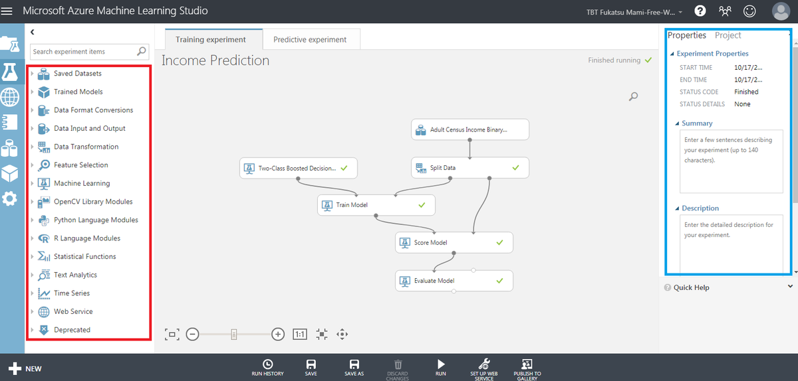Screen dimensions: 798x381
Task: Click the Save As button
Action: pyautogui.click(x=354, y=368)
